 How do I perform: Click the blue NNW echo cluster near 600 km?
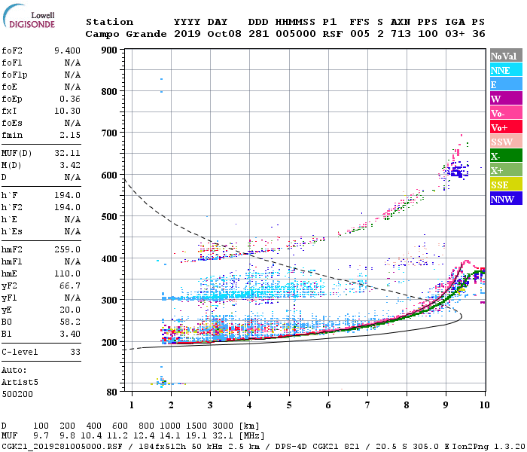(458, 169)
